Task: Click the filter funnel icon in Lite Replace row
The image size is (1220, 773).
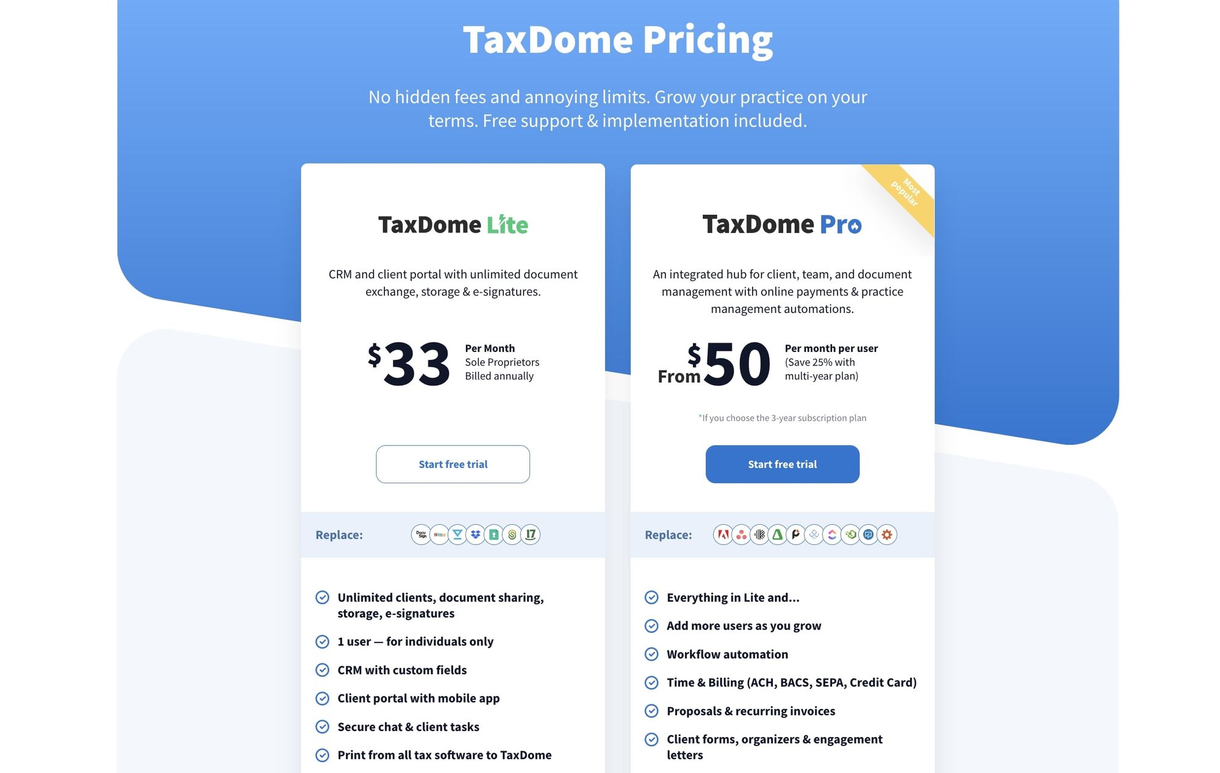Action: click(x=458, y=534)
